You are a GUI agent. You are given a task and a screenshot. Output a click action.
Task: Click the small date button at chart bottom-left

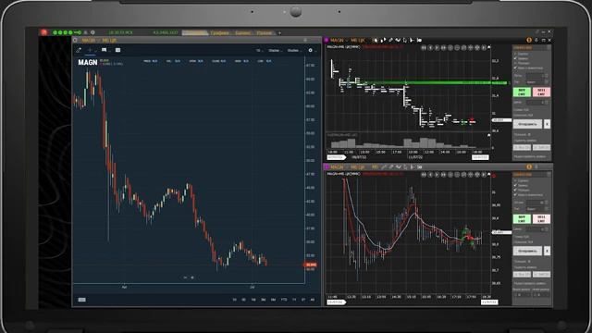pyautogui.click(x=82, y=300)
